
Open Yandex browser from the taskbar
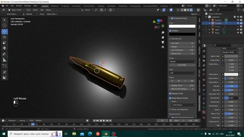98,134
